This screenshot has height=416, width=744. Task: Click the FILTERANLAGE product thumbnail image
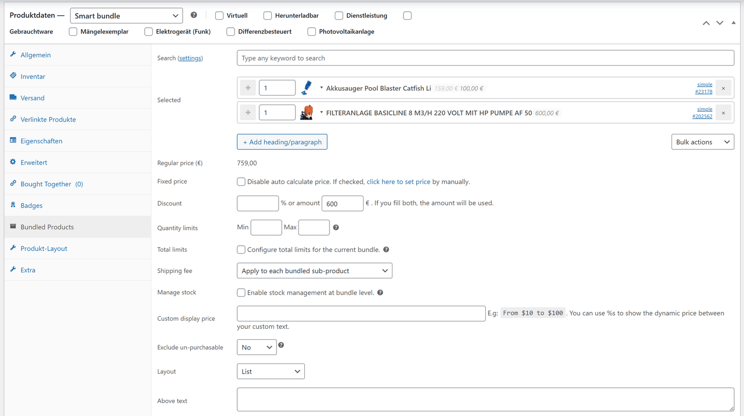(x=307, y=113)
